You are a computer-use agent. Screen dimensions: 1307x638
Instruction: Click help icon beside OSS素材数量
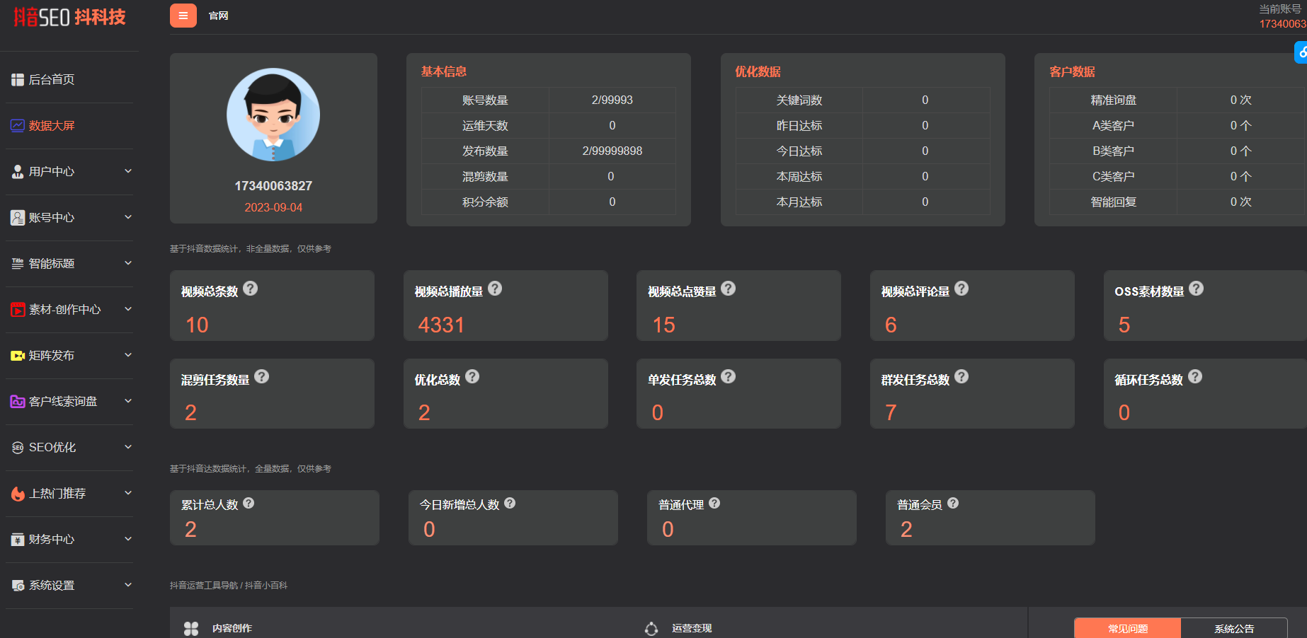click(1197, 289)
